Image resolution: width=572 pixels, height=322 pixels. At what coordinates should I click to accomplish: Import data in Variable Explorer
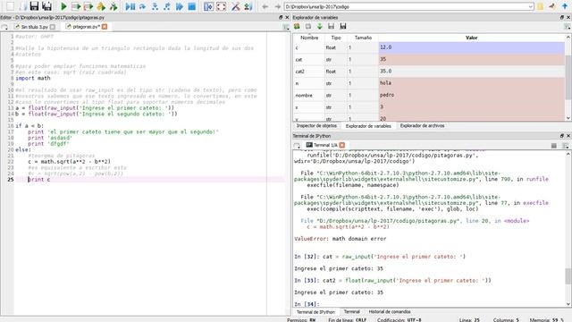coord(320,26)
